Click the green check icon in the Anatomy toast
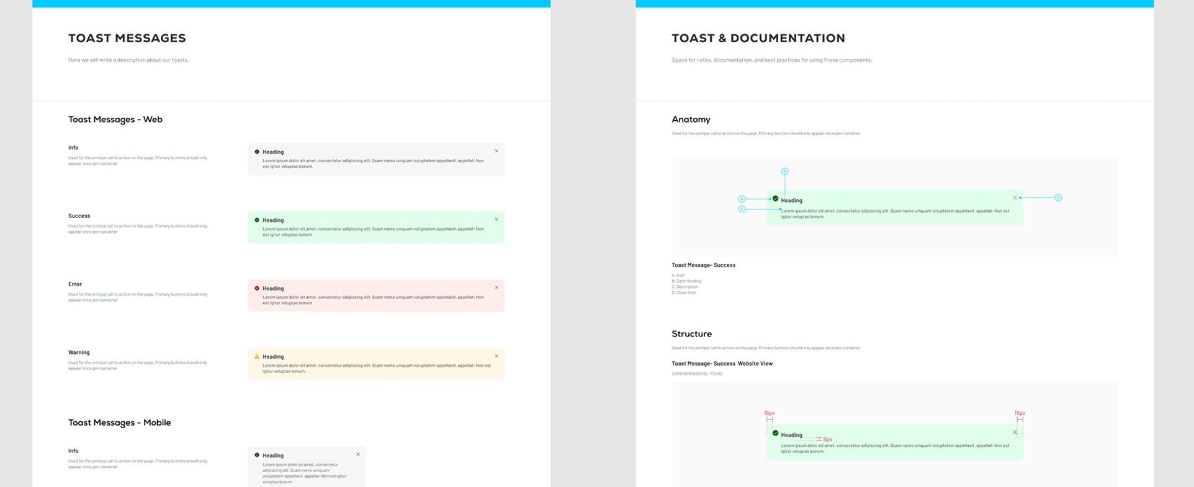 pos(775,199)
